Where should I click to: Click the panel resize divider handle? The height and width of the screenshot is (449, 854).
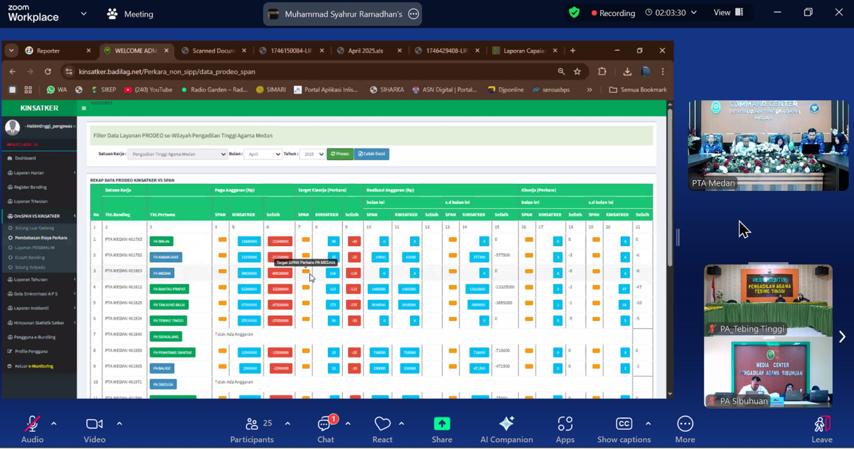[678, 237]
